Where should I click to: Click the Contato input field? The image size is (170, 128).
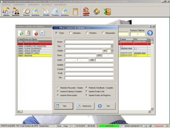point(89,69)
